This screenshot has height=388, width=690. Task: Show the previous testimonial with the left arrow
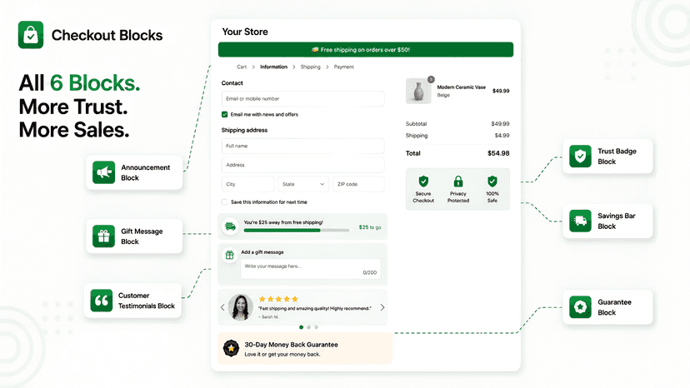(222, 307)
